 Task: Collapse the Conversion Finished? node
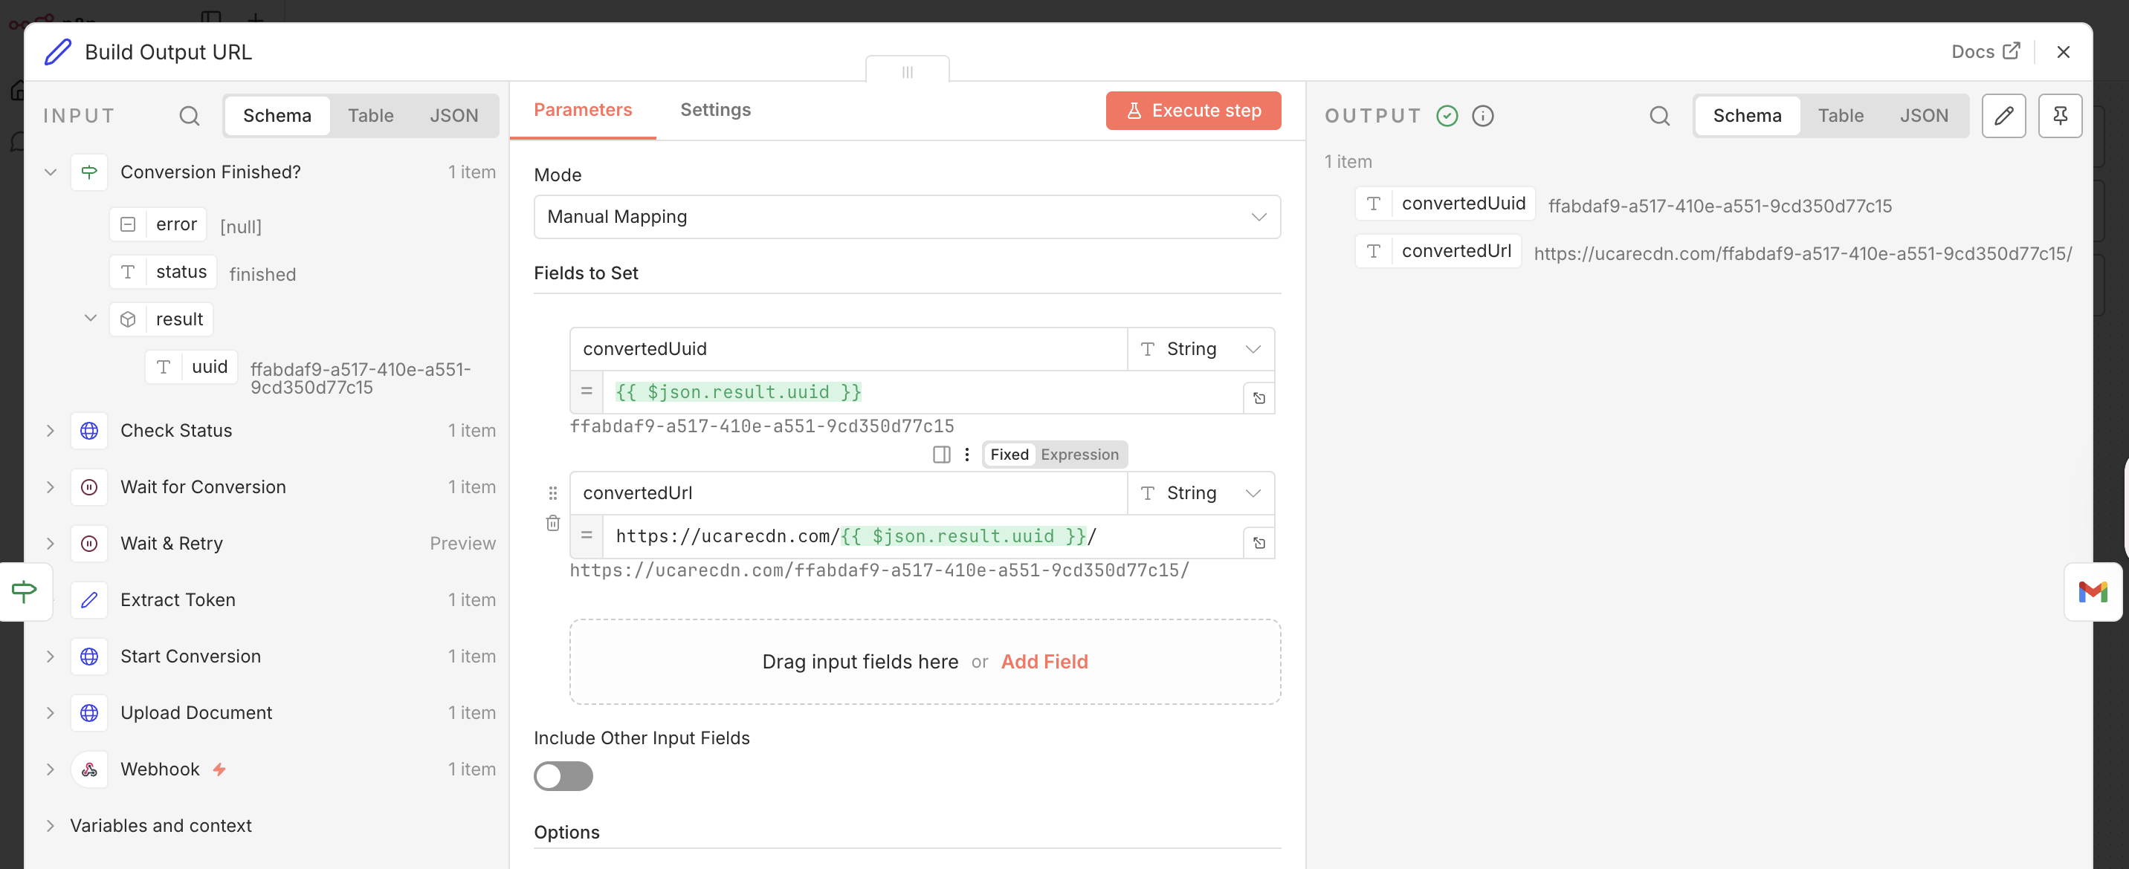51,172
